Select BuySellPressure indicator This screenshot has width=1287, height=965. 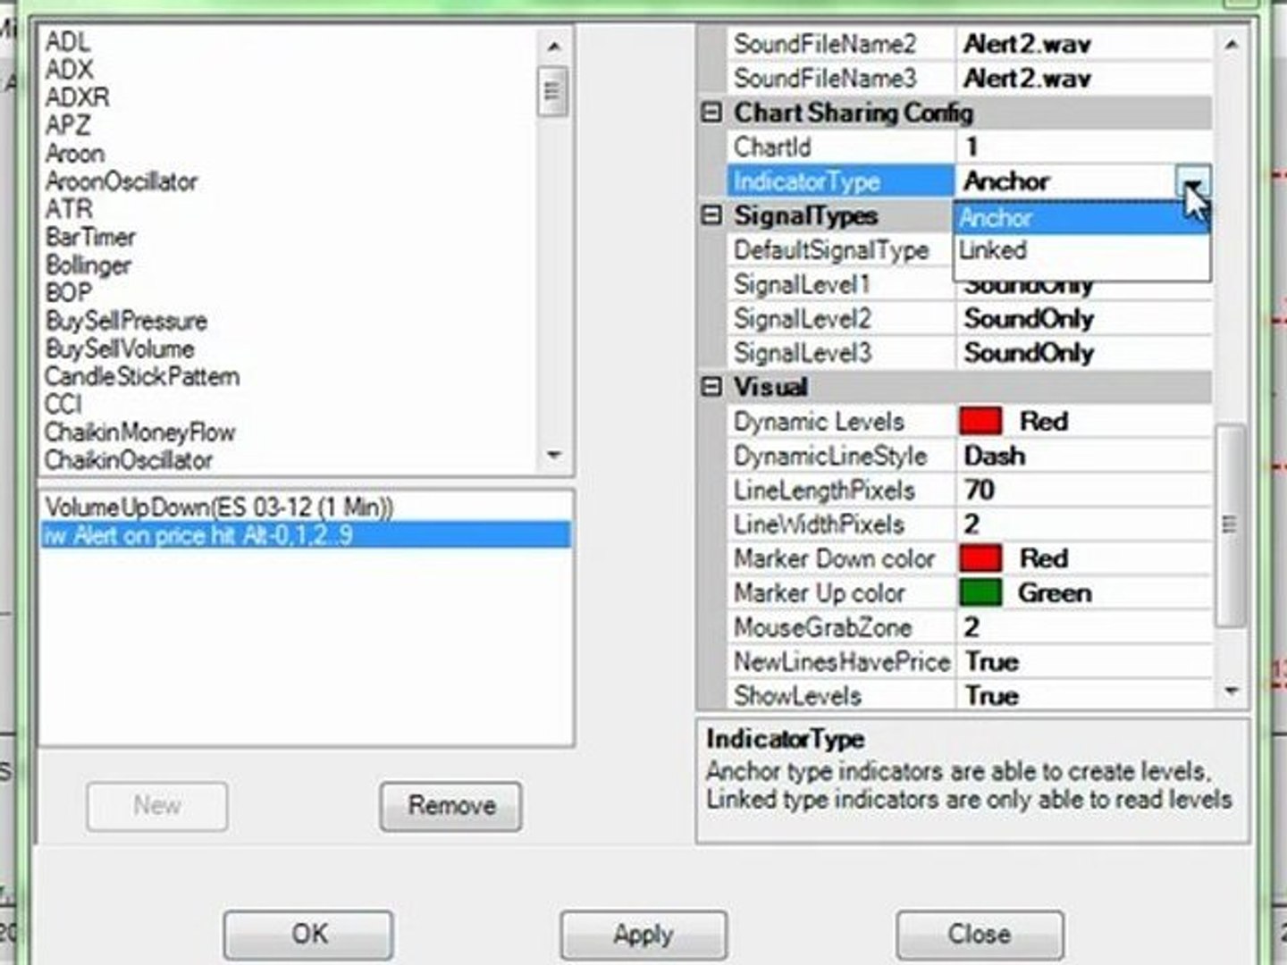126,320
